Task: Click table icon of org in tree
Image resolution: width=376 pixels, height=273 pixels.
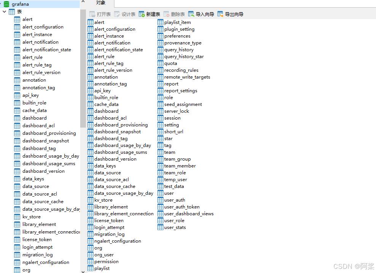Action: pos(17,270)
